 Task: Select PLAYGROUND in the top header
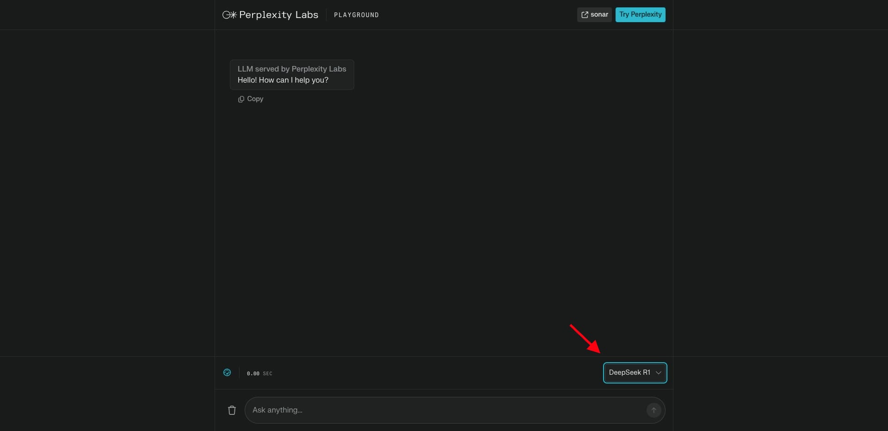pos(357,15)
